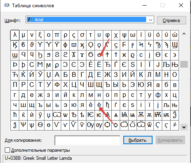
Task: Select the Greek χ cell in the first row
Action: pyautogui.click(x=116, y=35)
